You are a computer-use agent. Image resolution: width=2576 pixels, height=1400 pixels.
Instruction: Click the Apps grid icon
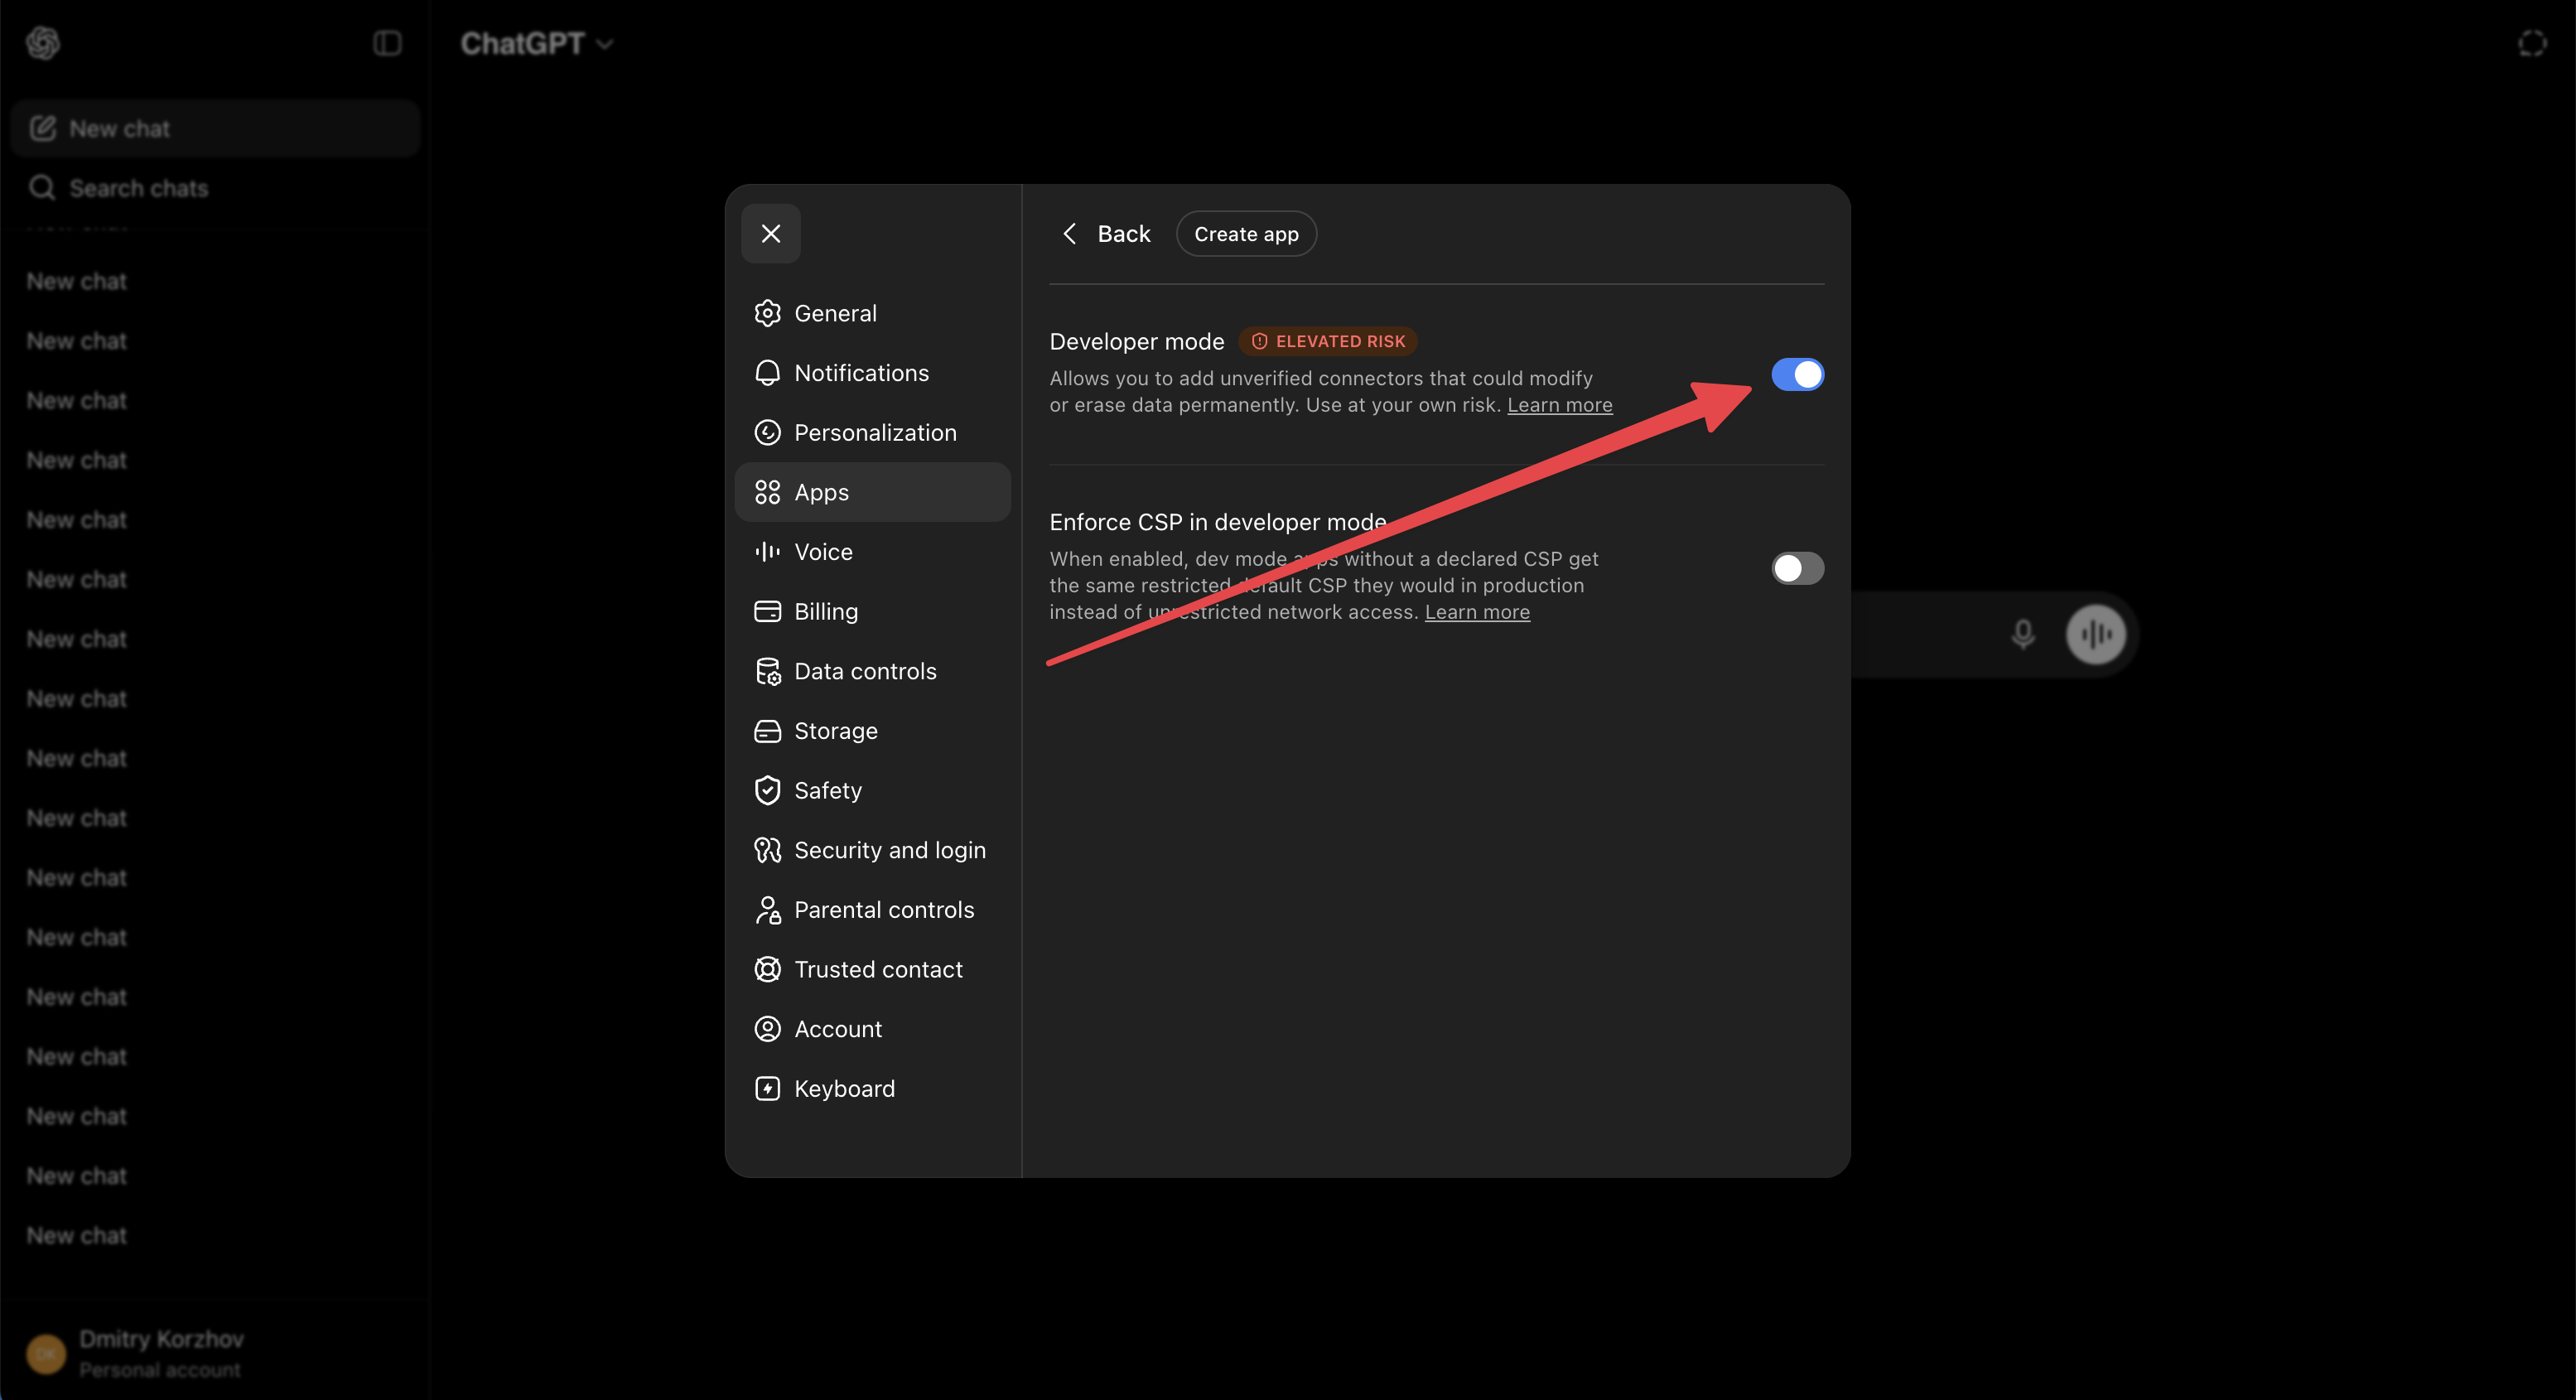point(767,492)
